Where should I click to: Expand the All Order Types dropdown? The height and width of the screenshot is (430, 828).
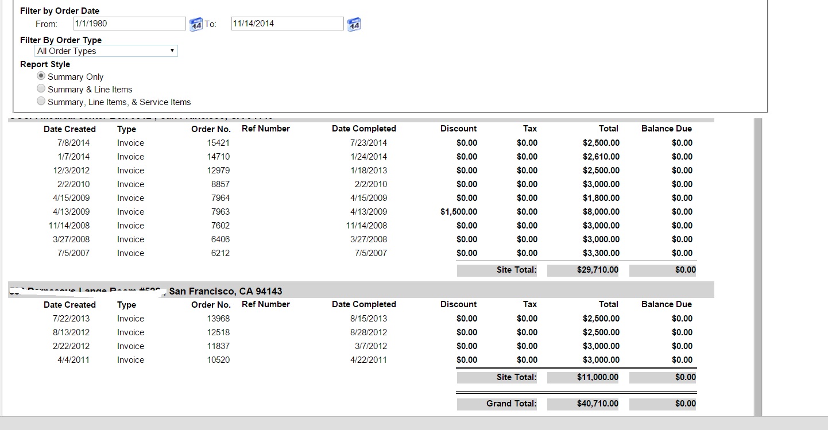click(106, 51)
